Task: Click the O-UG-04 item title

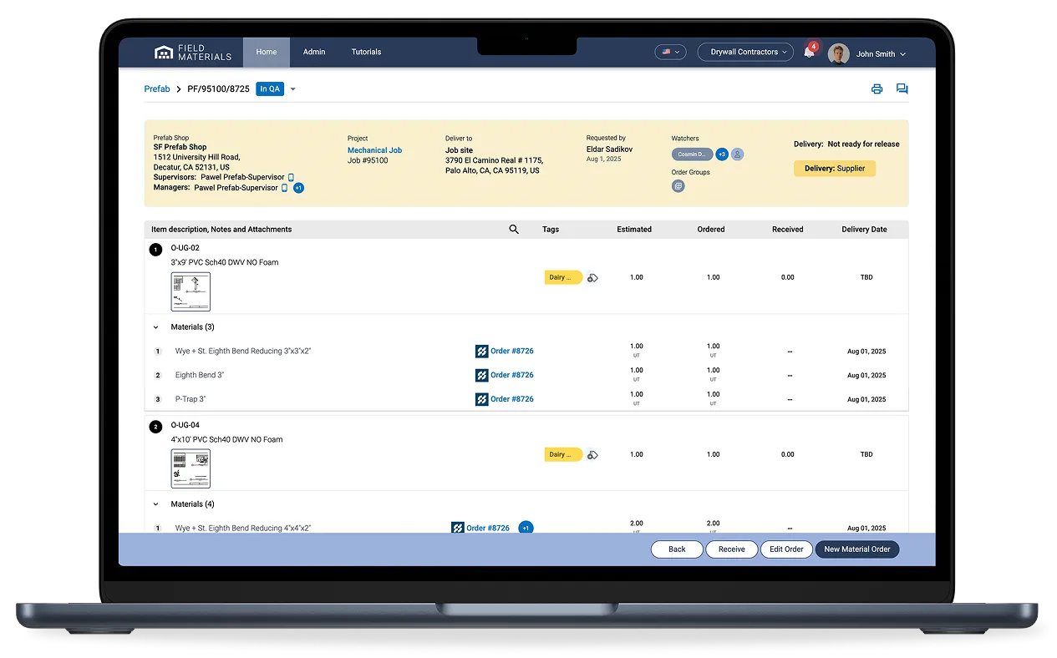Action: 185,425
